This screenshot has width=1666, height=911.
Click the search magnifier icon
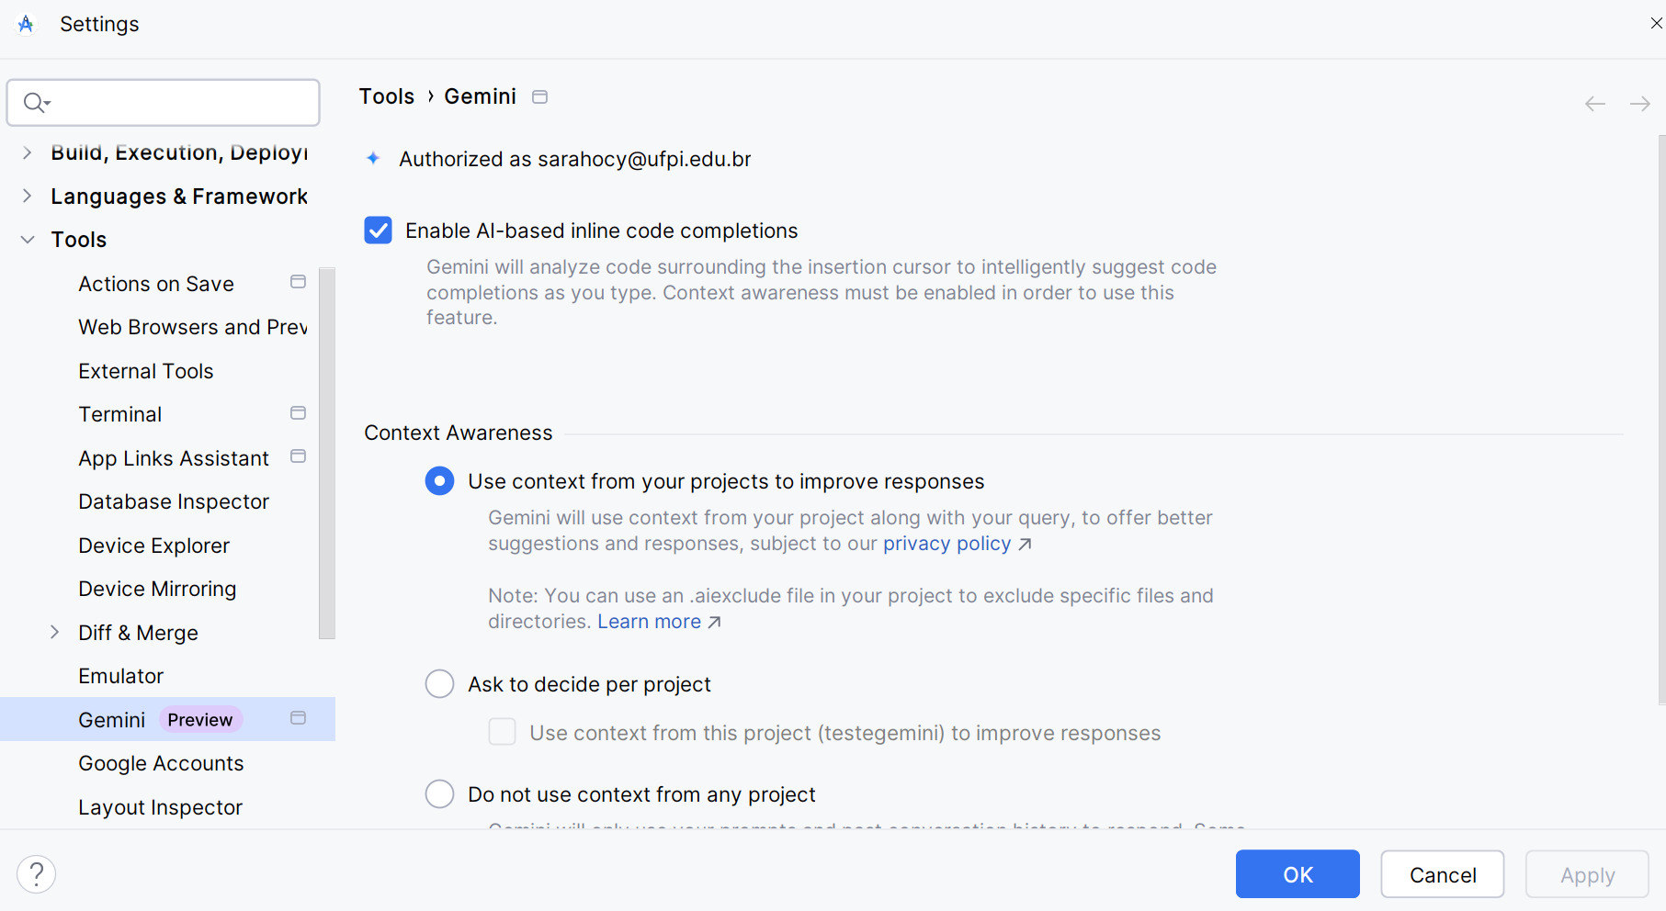tap(35, 102)
